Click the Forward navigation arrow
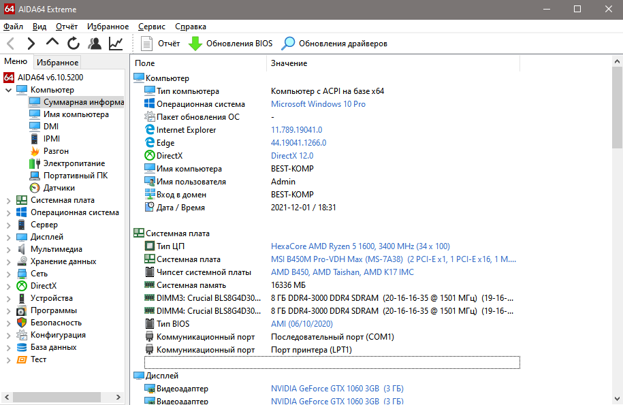This screenshot has width=623, height=405. pyautogui.click(x=31, y=44)
